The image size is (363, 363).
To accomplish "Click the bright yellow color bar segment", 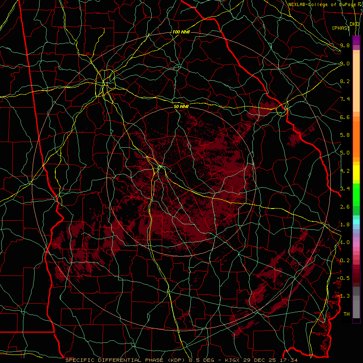I will (356, 173).
